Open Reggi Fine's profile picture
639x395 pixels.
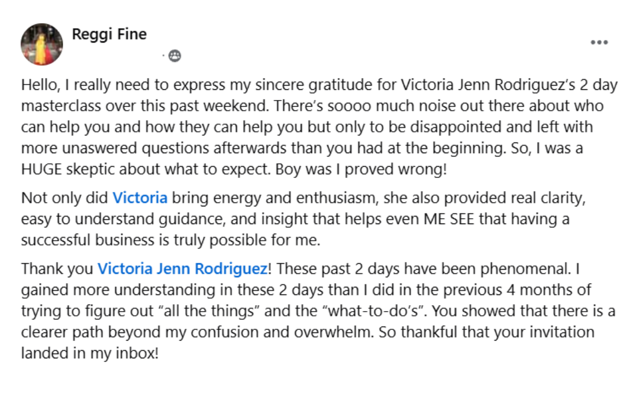41,44
